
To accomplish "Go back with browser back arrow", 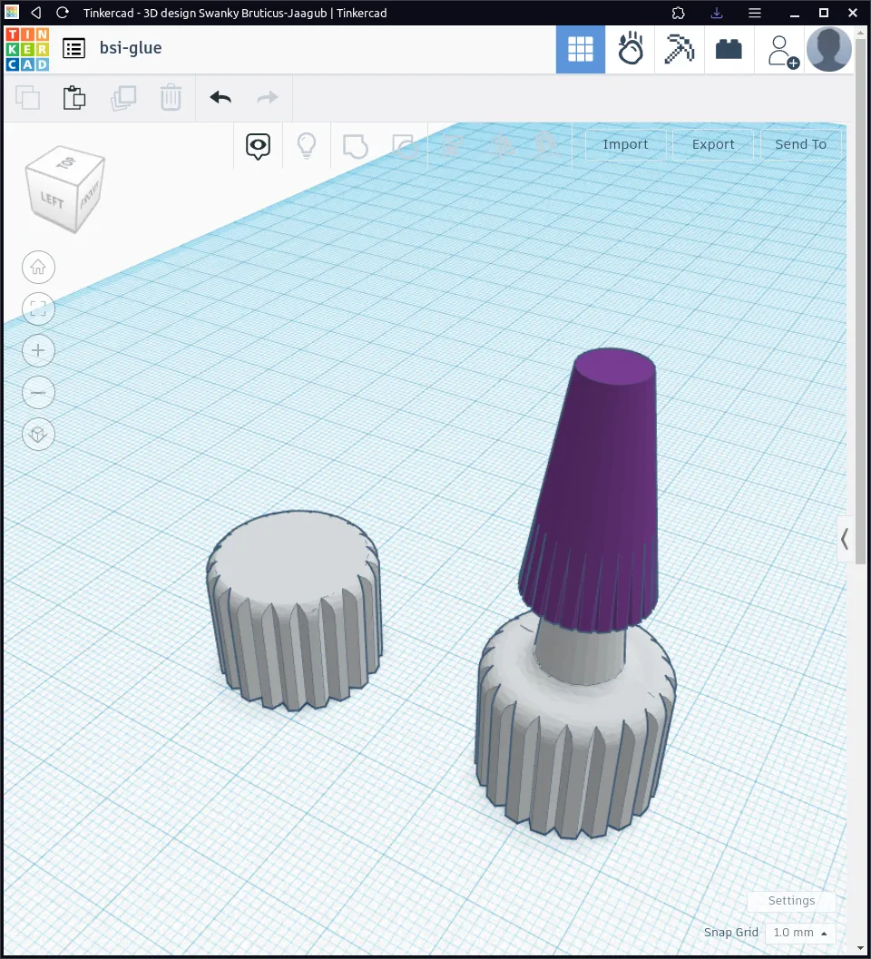I will [x=36, y=13].
